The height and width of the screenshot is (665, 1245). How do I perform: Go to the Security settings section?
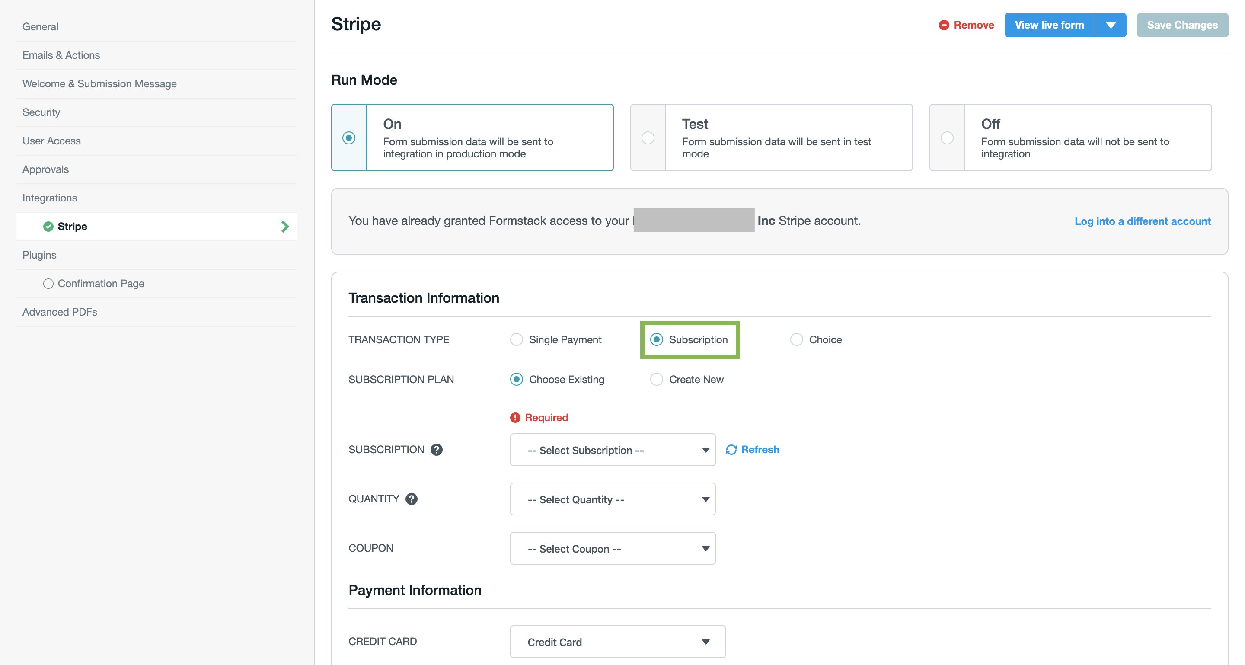[41, 112]
